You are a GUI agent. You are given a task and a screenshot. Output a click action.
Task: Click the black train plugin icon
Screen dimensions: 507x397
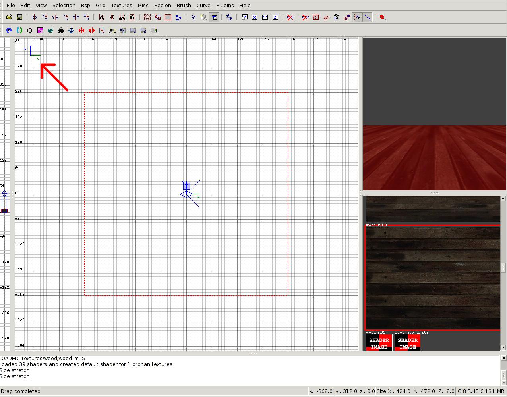(61, 30)
